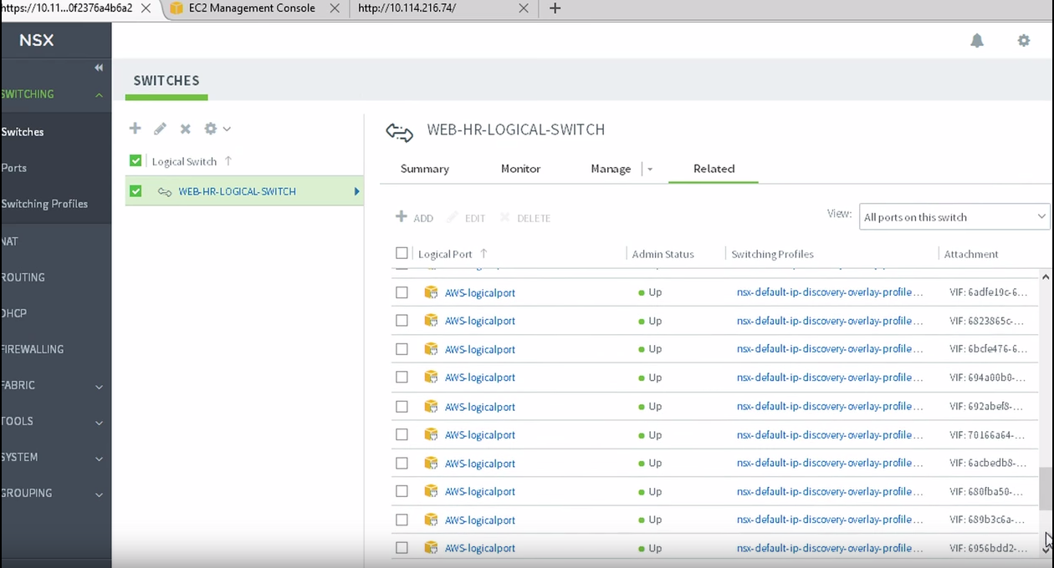Click port icon in row VIF 70166a64
Image resolution: width=1054 pixels, height=568 pixels.
(431, 435)
